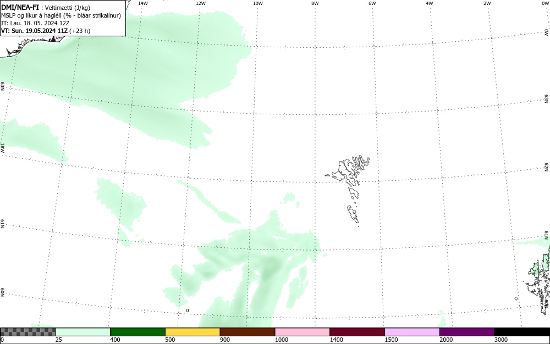Image resolution: width=550 pixels, height=344 pixels.
Task: Click the yellow 500–900 legend swatch
Action: [x=193, y=332]
